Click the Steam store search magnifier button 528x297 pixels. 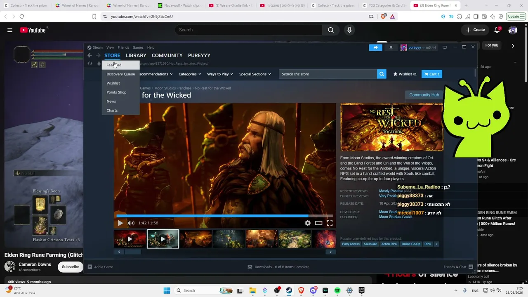click(x=382, y=74)
